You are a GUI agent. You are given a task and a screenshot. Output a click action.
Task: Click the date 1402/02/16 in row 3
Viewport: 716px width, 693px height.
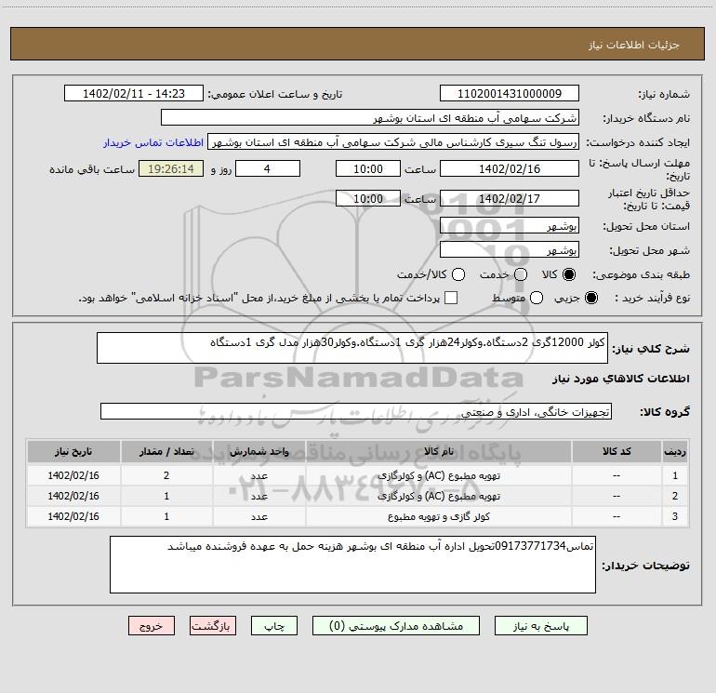coord(73,516)
